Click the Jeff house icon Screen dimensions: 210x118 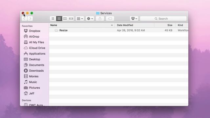point(26,93)
